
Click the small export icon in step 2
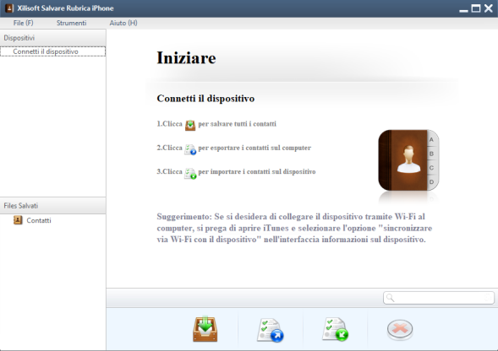pyautogui.click(x=190, y=149)
